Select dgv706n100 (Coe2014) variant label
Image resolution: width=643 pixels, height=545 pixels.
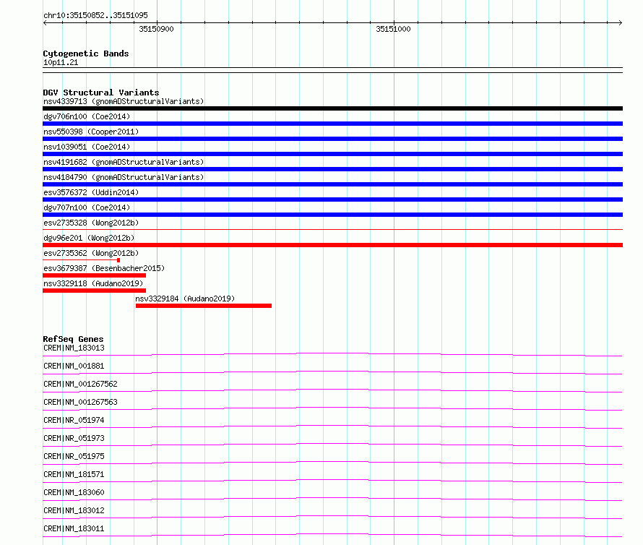point(87,116)
